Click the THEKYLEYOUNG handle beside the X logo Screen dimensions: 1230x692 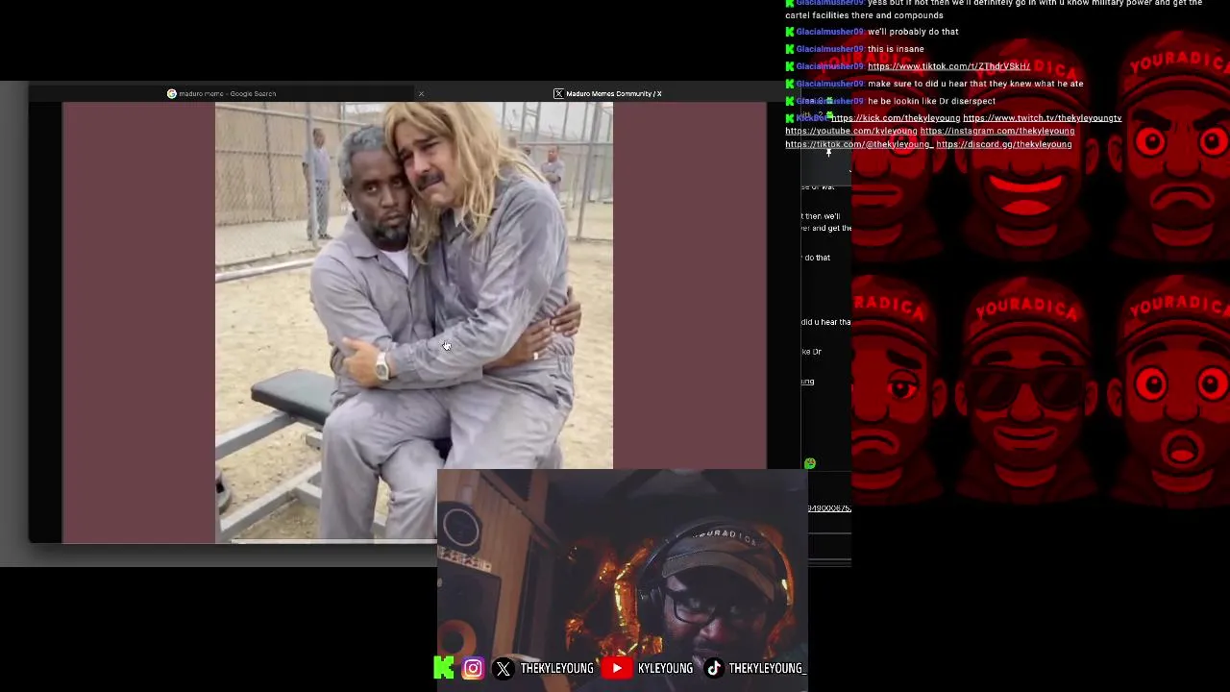[556, 668]
